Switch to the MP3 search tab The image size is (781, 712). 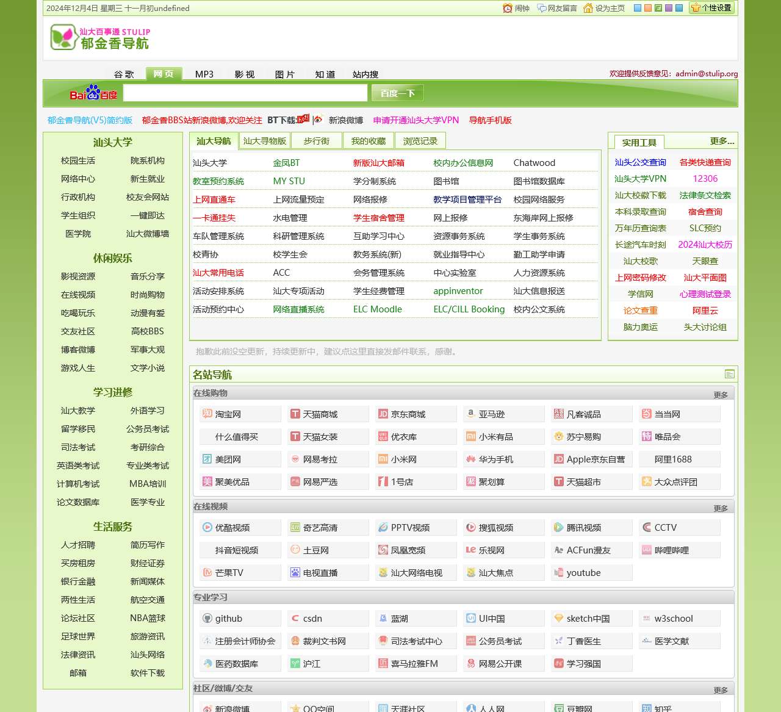(204, 74)
